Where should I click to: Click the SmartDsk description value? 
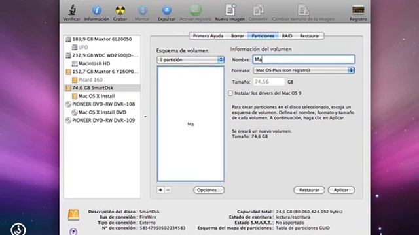tap(149, 211)
